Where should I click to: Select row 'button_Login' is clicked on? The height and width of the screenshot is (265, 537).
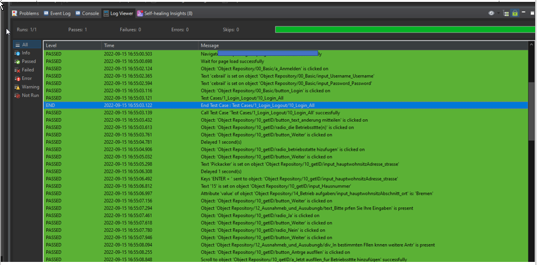coord(286,91)
